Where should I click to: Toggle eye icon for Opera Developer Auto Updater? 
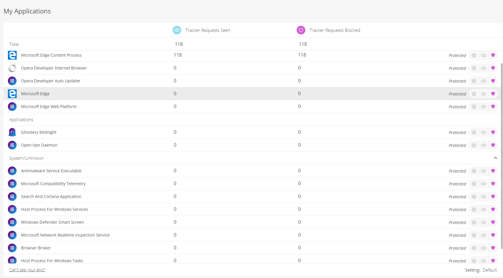click(x=483, y=81)
